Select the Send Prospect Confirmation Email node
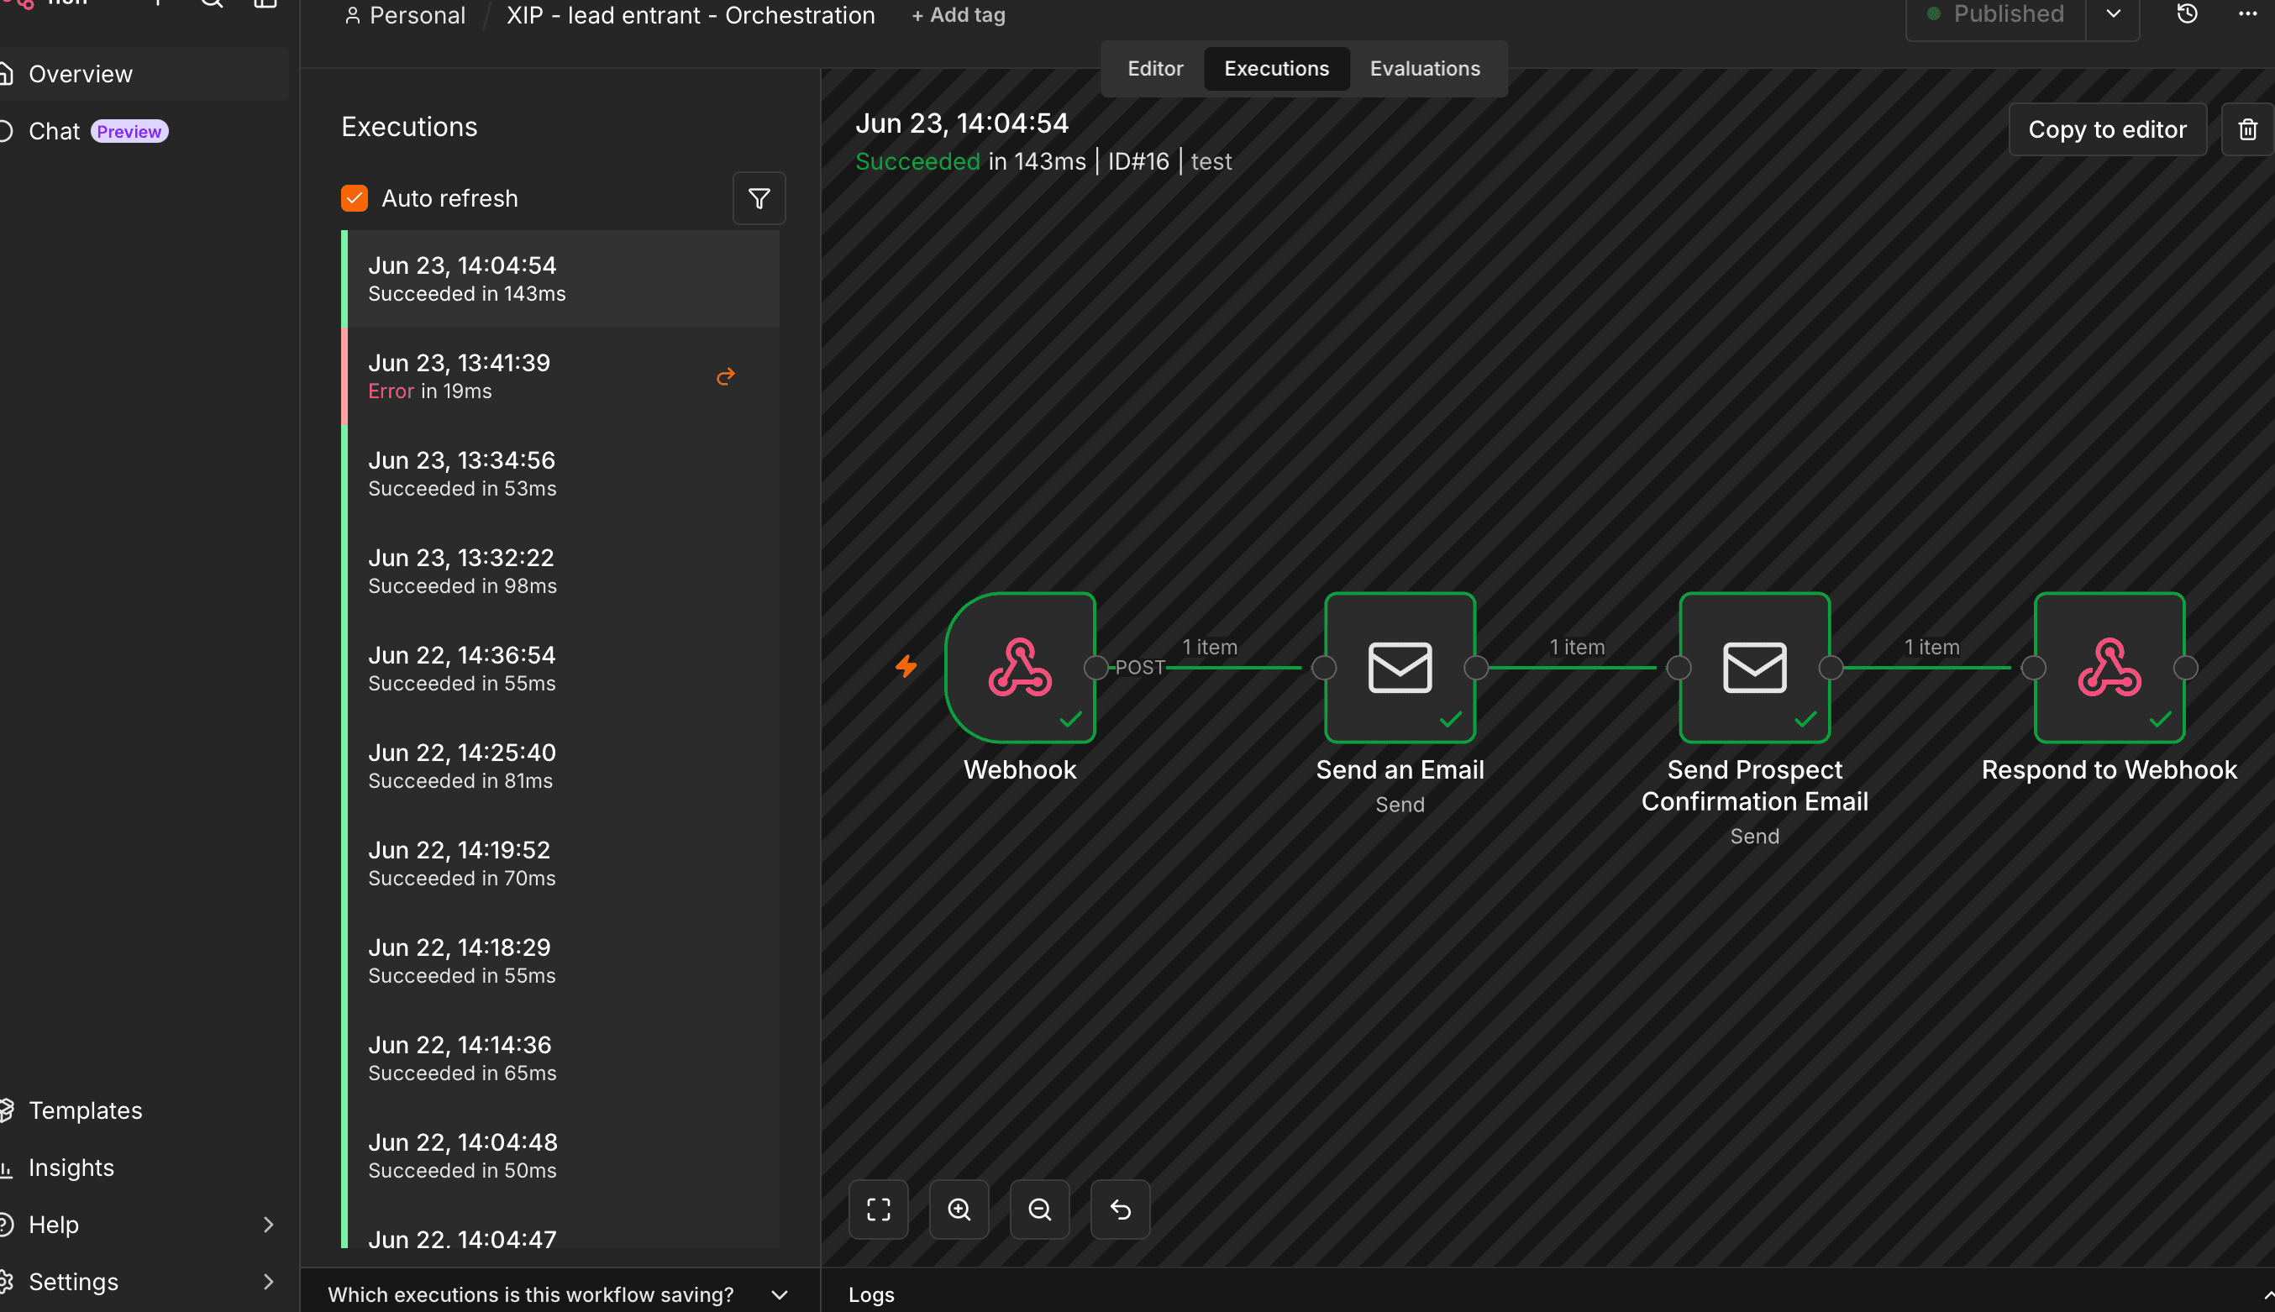 point(1754,668)
